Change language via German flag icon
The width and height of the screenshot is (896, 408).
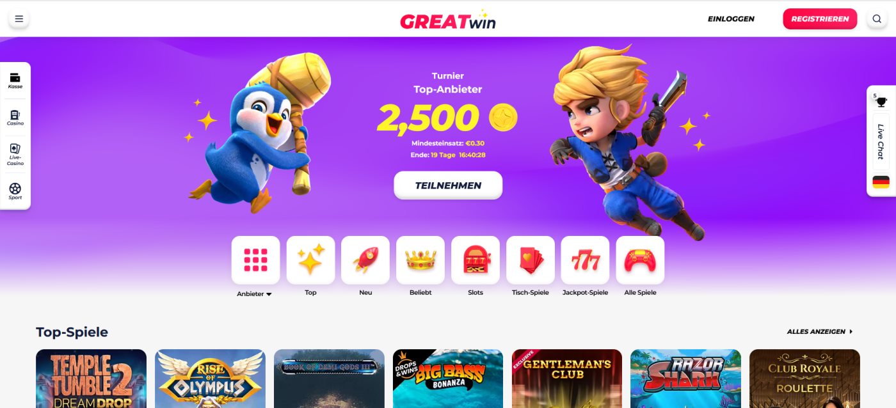click(881, 182)
